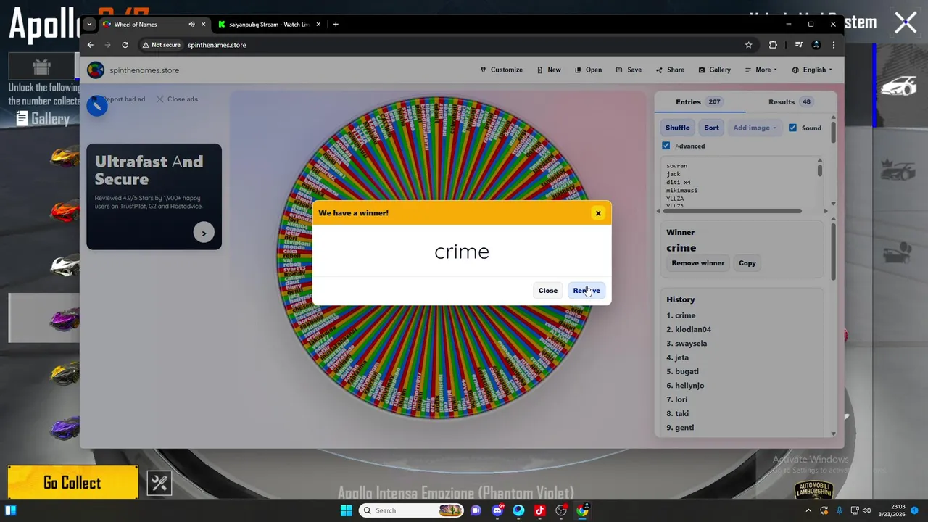Open browser extensions puzzle icon
The height and width of the screenshot is (522, 928).
tap(773, 45)
